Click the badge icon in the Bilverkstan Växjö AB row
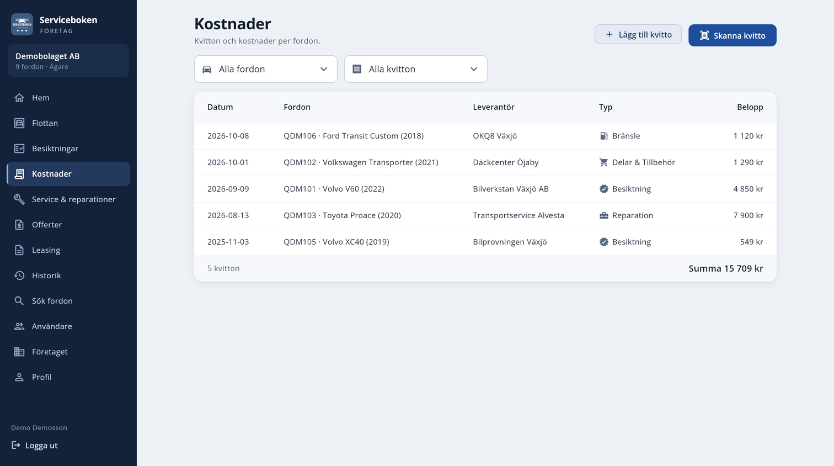834x466 pixels. [604, 189]
